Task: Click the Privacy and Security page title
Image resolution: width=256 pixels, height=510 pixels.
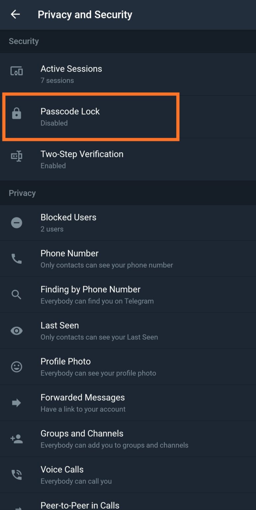Action: point(85,15)
